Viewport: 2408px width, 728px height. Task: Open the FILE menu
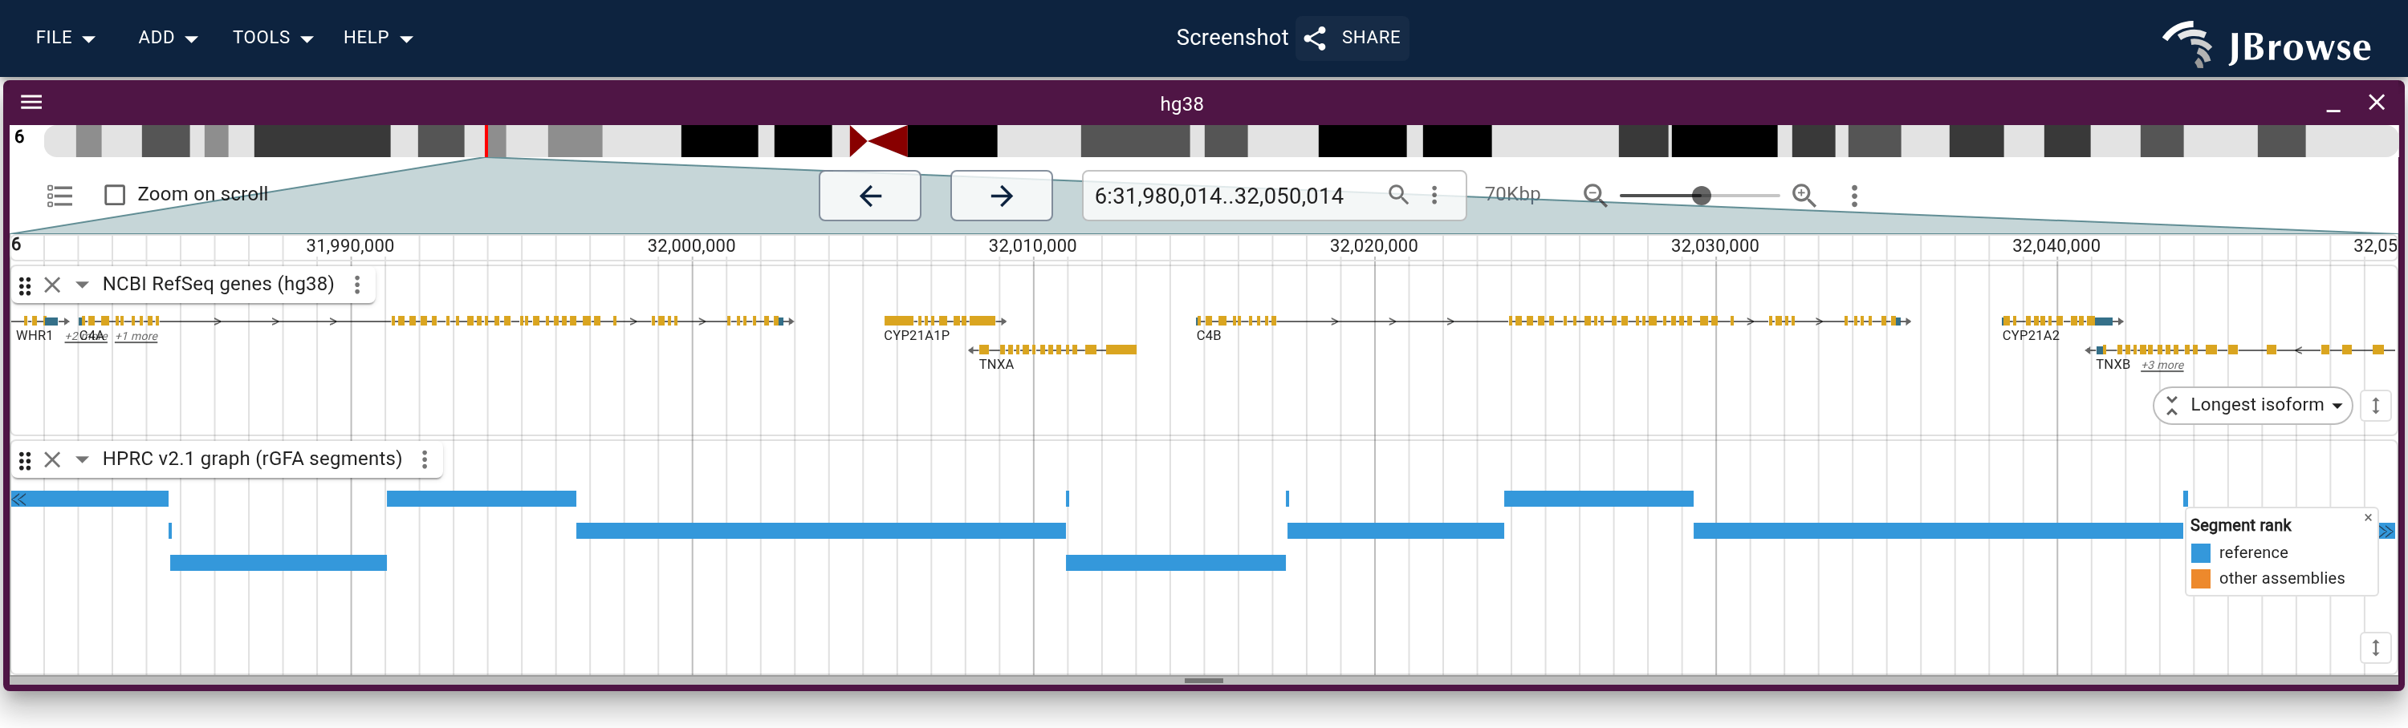coord(66,38)
